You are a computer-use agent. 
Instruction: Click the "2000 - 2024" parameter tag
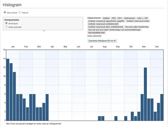tap(117, 18)
